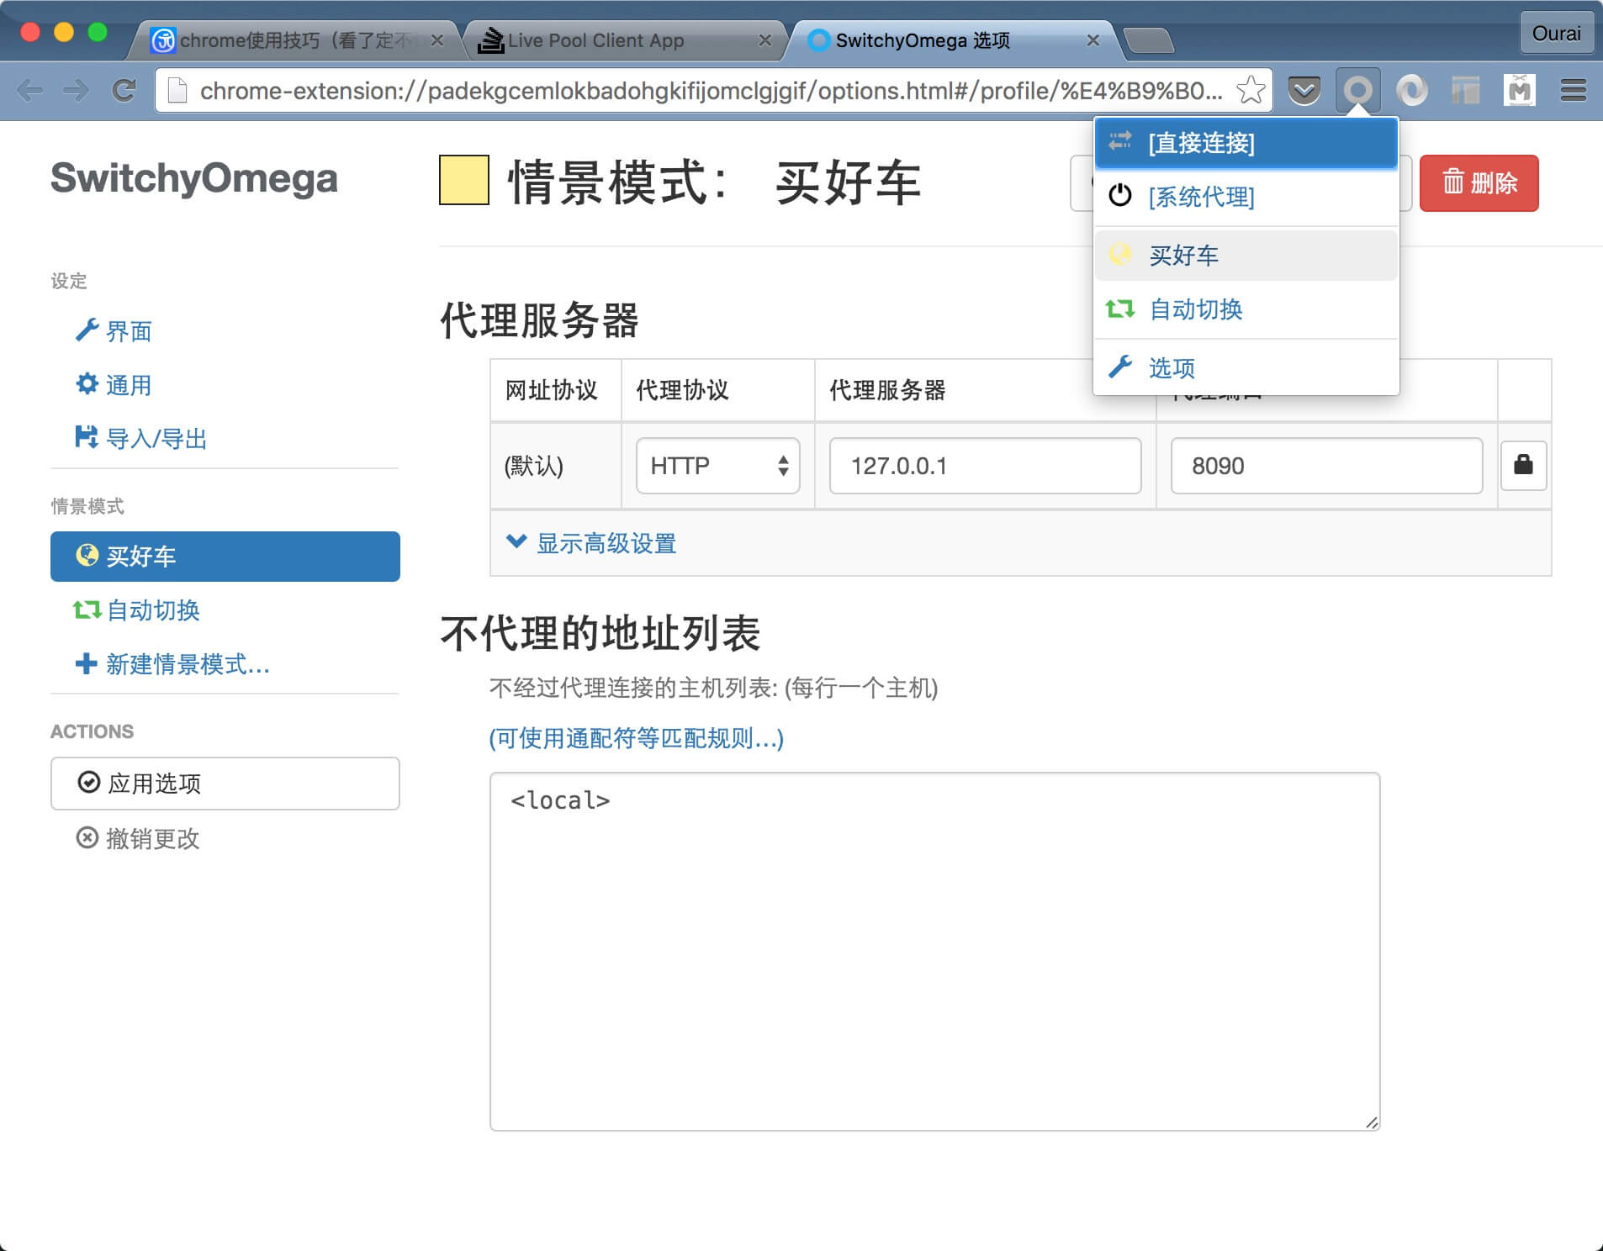Go back to previous page

click(30, 90)
